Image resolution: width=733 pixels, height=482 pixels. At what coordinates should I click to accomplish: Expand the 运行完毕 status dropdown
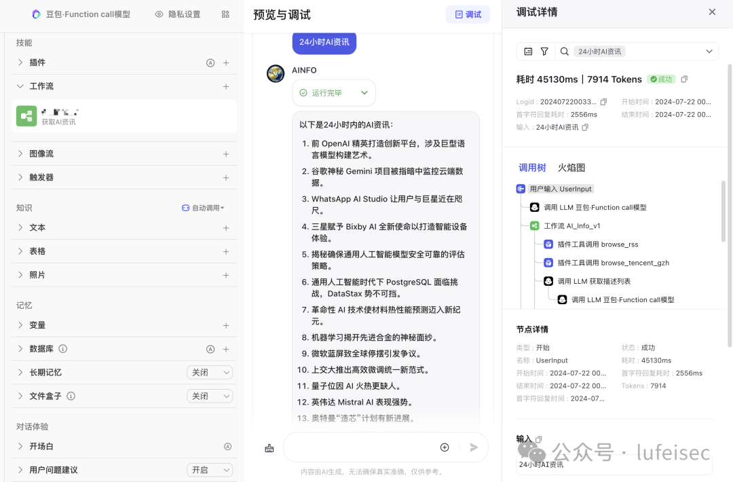click(334, 93)
